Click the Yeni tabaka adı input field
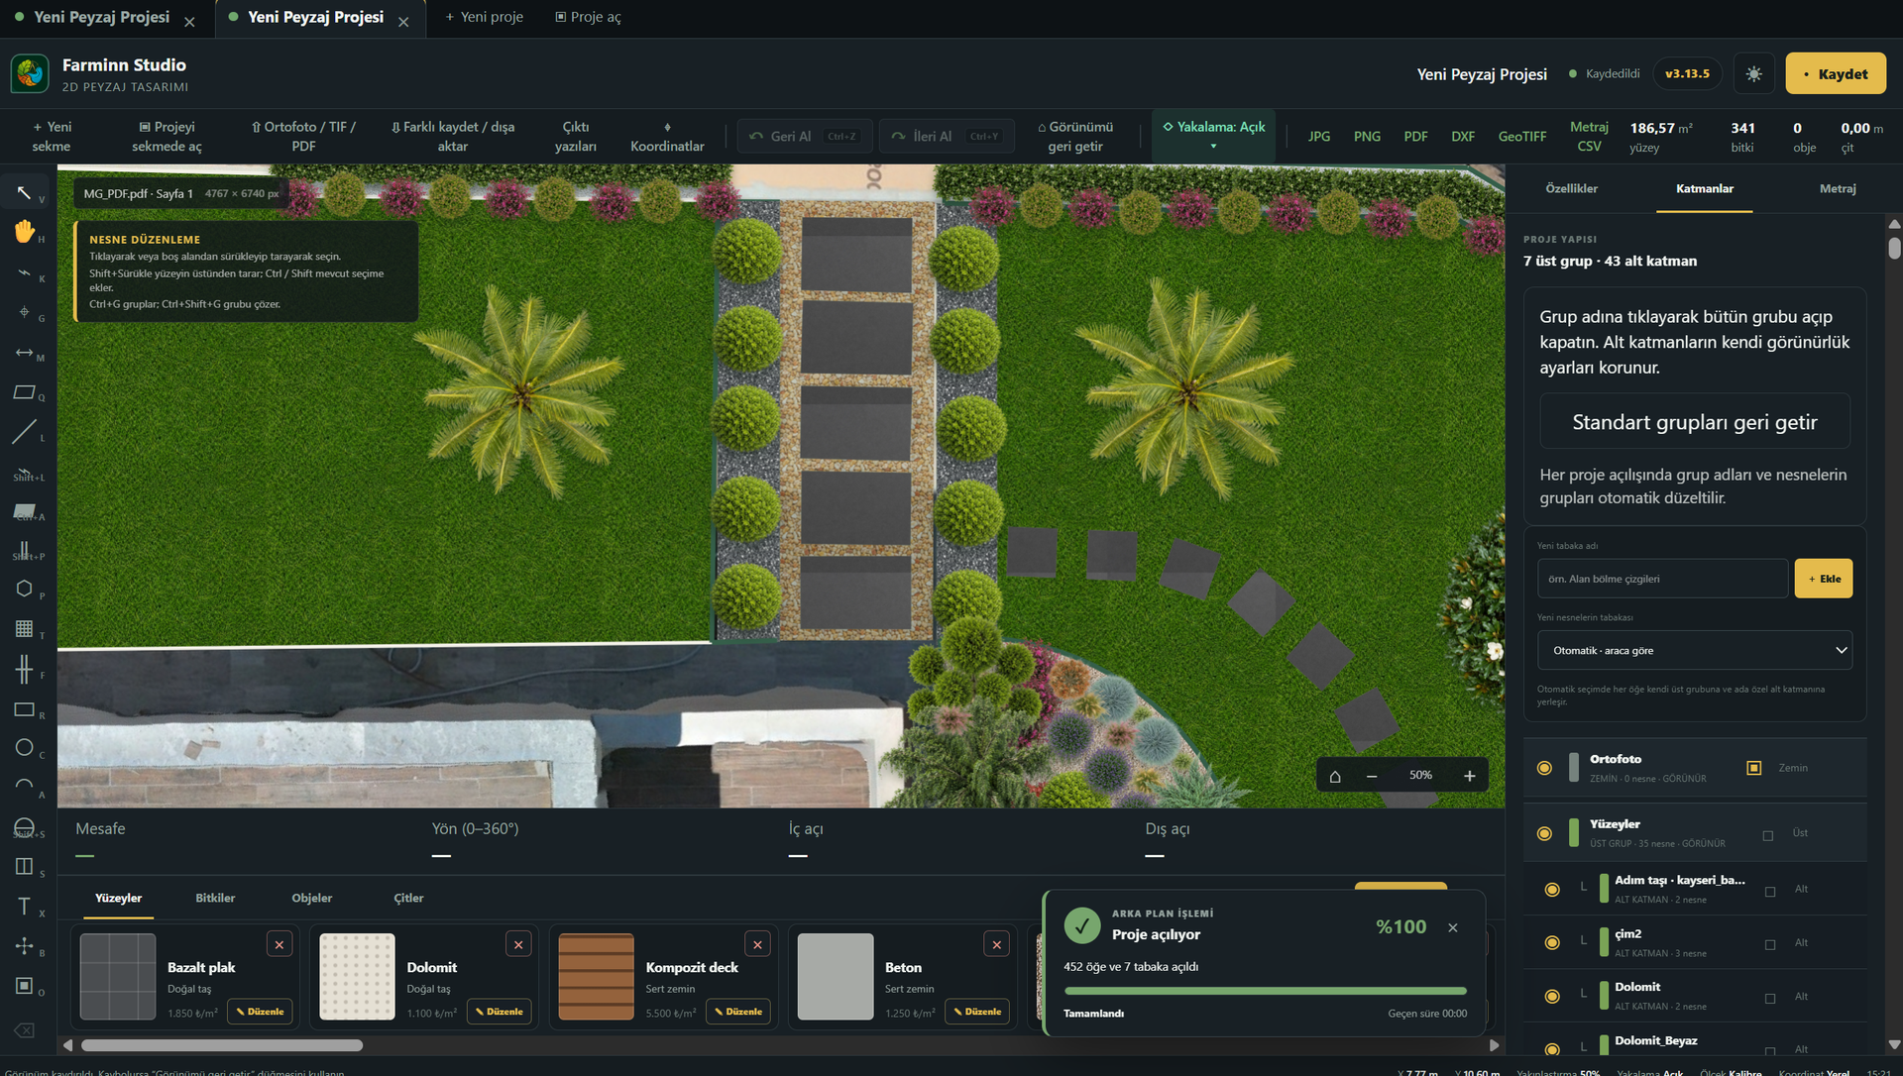The height and width of the screenshot is (1076, 1903). (1662, 579)
